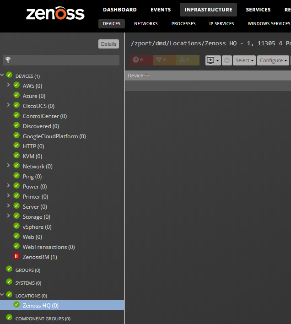Screen dimensions: 291x324
Task: Click green status check beside WebTransactions
Action: click(x=16, y=246)
